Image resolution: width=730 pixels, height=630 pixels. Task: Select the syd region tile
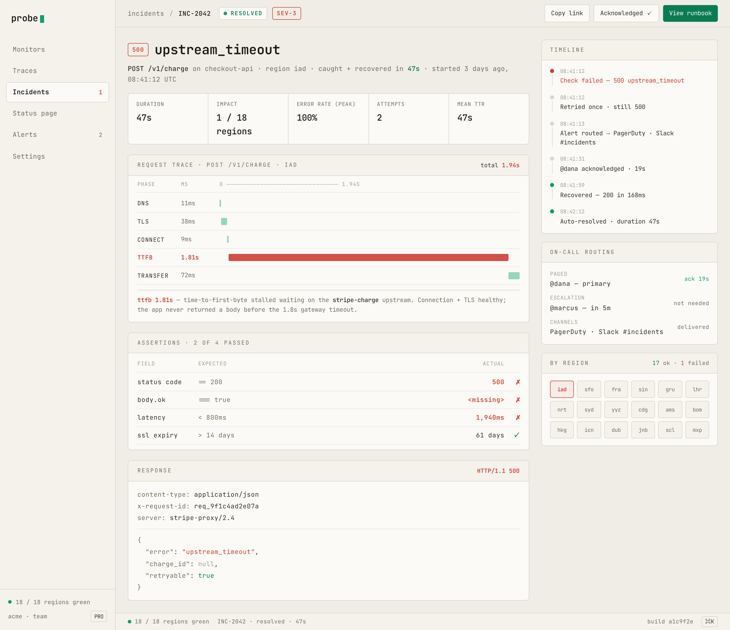[589, 410]
